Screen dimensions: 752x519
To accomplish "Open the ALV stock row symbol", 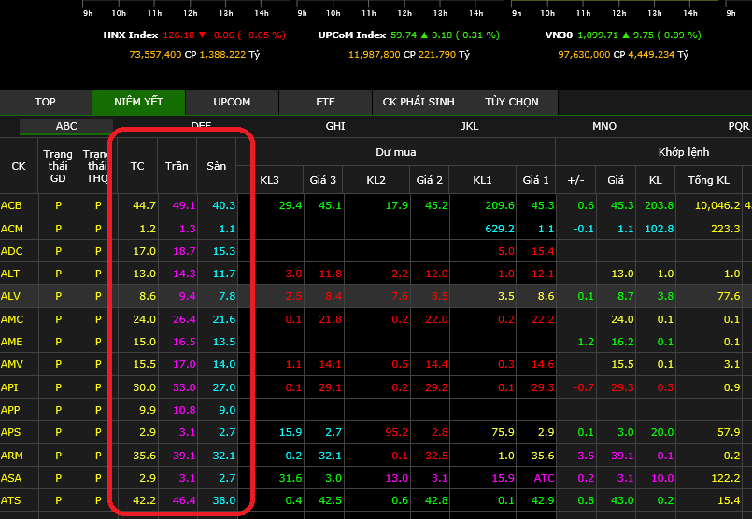I will coord(12,296).
